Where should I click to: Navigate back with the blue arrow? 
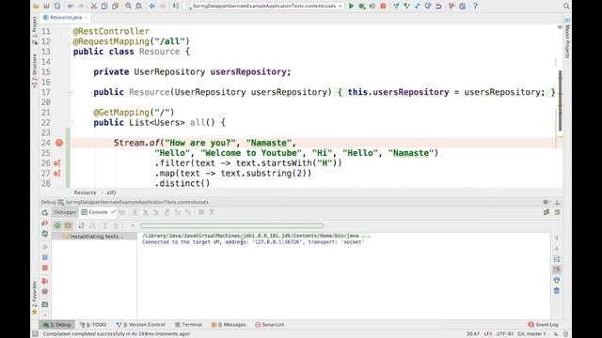pyautogui.click(x=151, y=6)
